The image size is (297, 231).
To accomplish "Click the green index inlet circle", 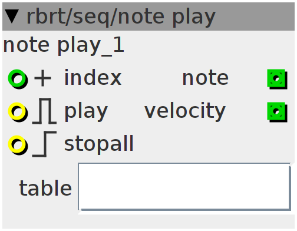I will [x=18, y=78].
